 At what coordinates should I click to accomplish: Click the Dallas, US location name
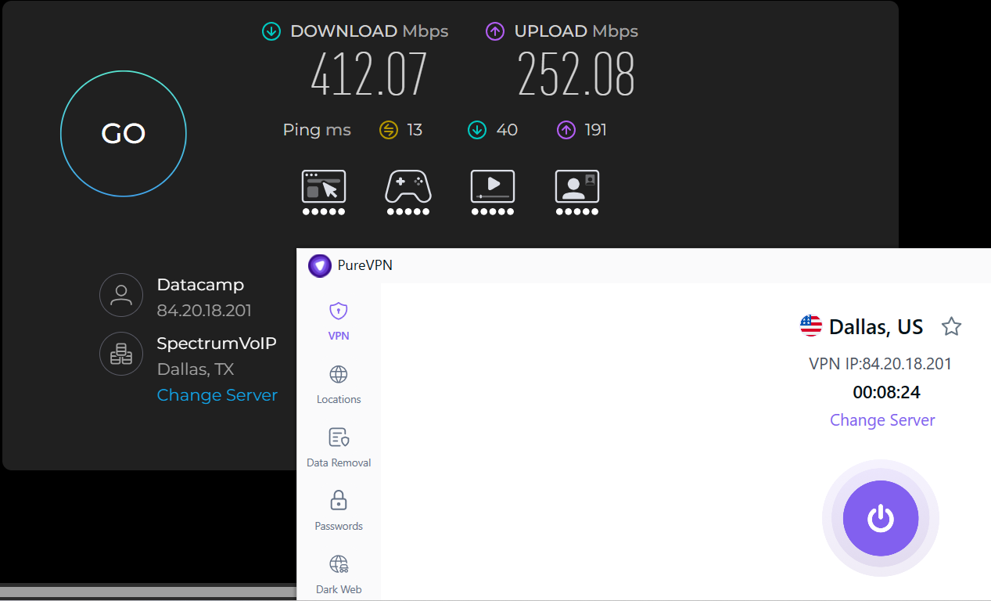[x=876, y=326]
